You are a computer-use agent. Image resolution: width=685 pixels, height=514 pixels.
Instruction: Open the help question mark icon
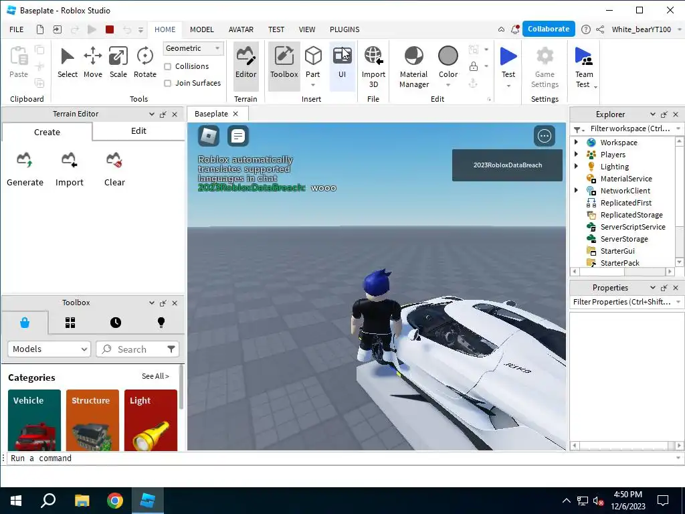coord(586,29)
